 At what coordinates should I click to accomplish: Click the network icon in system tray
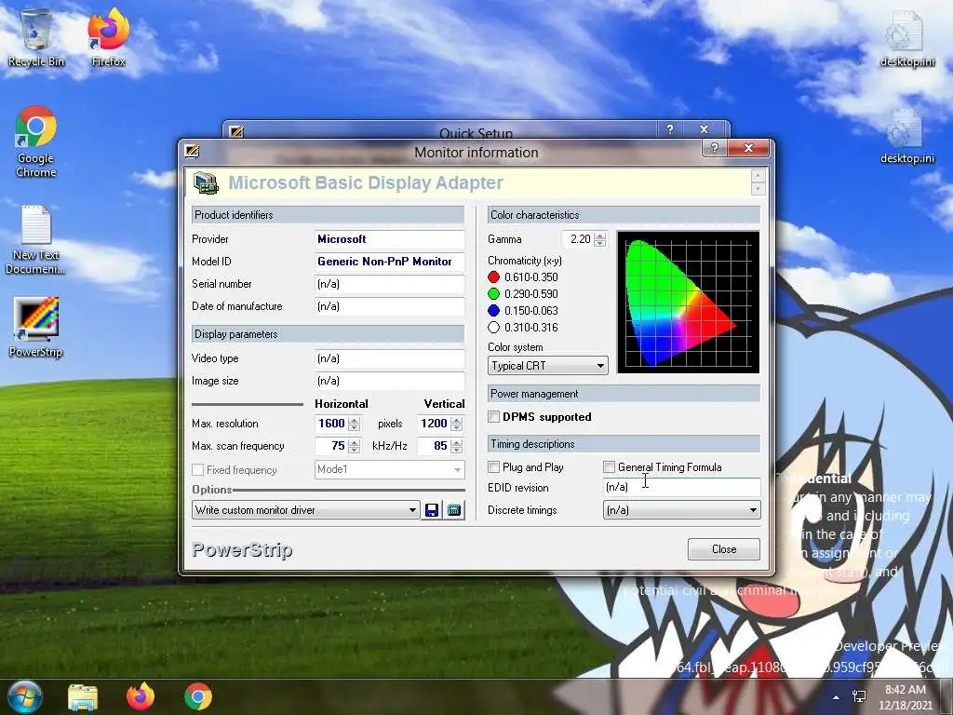(859, 696)
